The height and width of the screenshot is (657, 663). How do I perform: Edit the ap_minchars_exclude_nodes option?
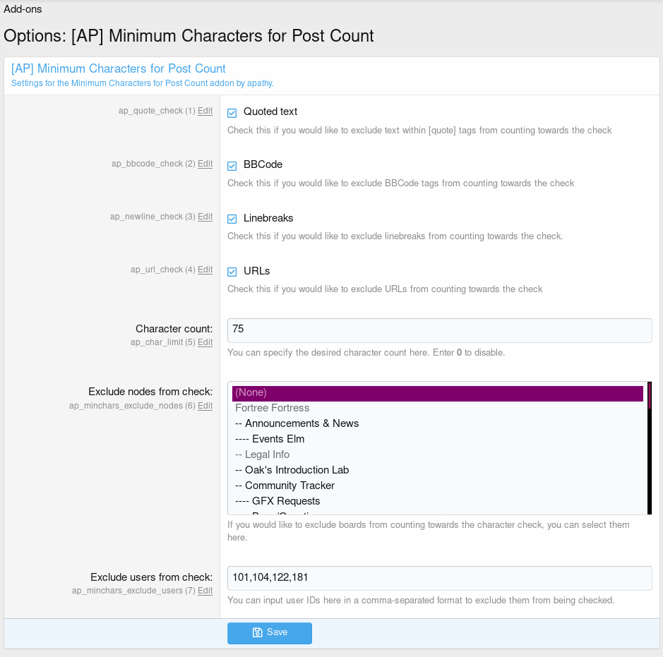[x=205, y=406]
